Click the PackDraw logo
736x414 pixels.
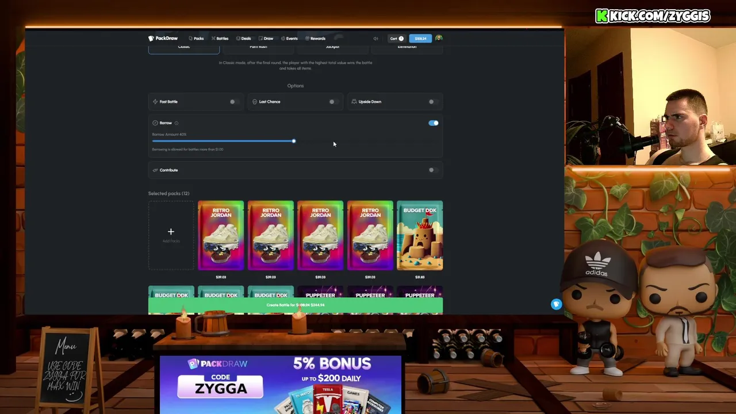click(x=163, y=39)
